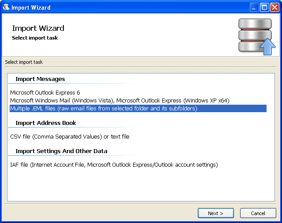Click the bold Select import task subtitle

click(x=35, y=38)
